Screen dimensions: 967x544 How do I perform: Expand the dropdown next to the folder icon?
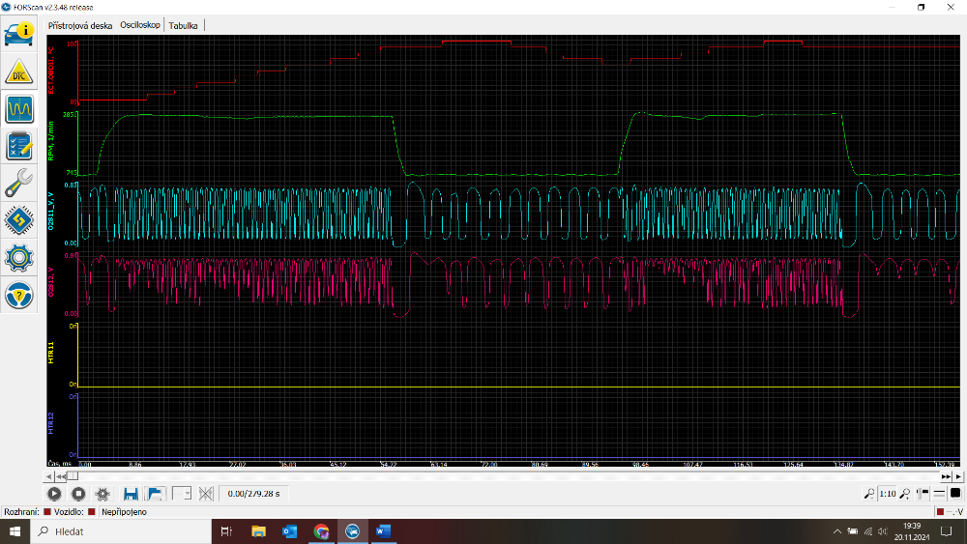[x=182, y=494]
